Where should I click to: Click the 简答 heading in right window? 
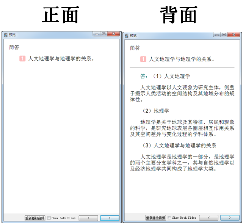135,48
